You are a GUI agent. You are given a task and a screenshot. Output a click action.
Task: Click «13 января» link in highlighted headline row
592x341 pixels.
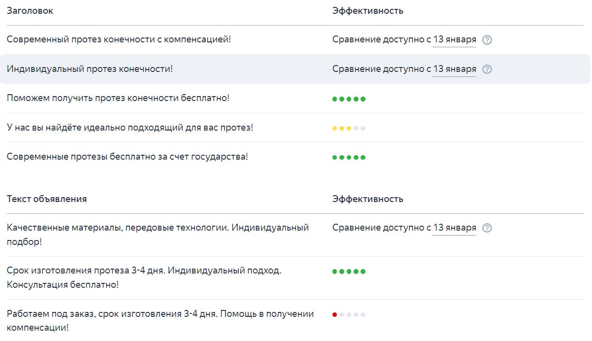coord(454,69)
